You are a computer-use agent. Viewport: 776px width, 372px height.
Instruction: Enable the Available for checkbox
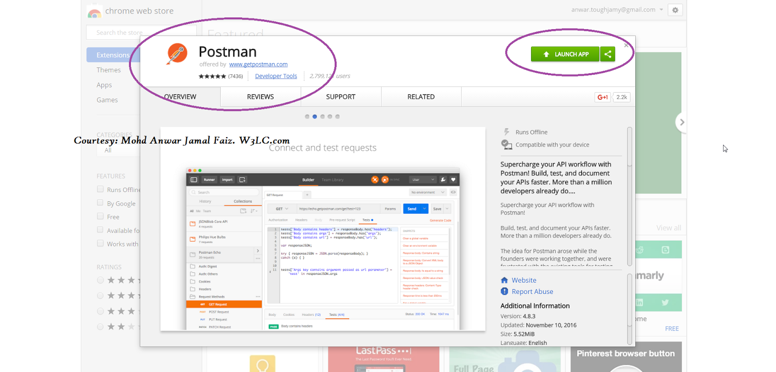coord(100,230)
